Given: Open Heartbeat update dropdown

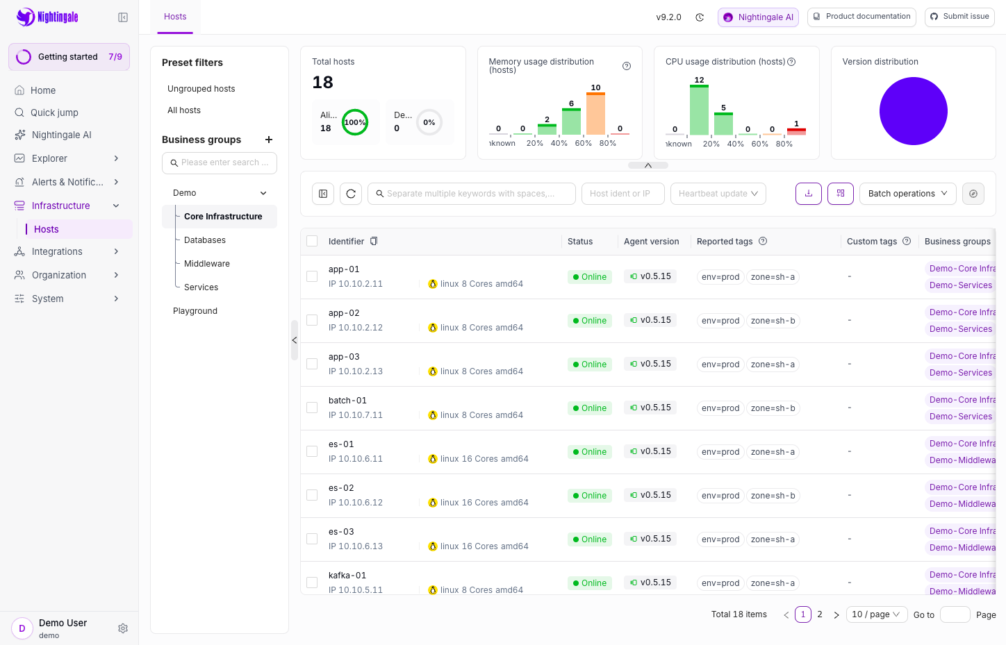Looking at the screenshot, I should (x=718, y=194).
